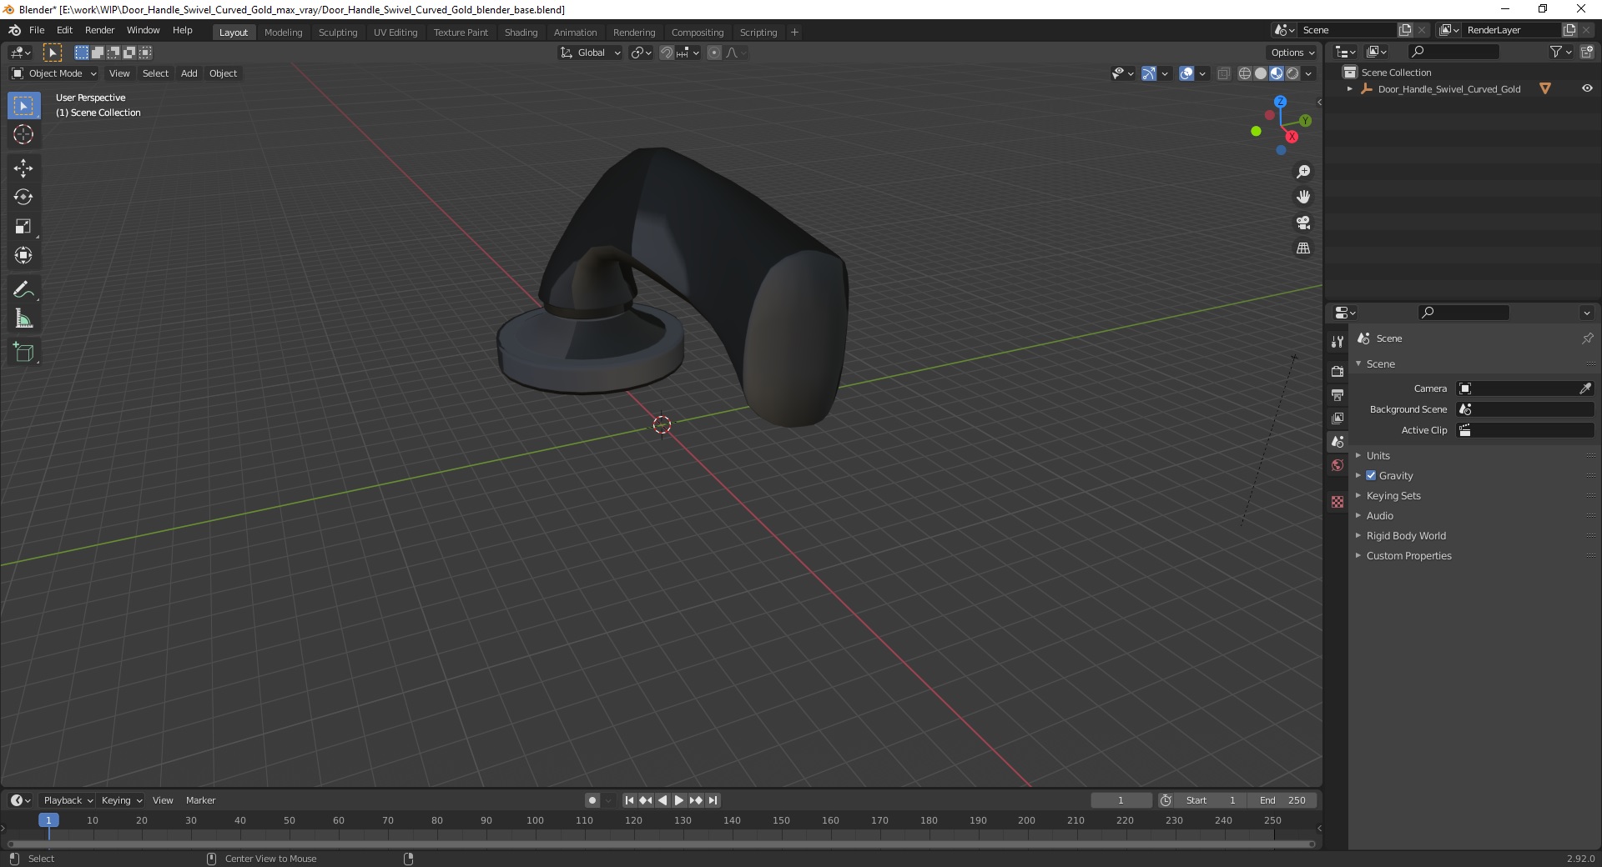The image size is (1602, 867).
Task: Switch to material preview shading
Action: point(1277,73)
